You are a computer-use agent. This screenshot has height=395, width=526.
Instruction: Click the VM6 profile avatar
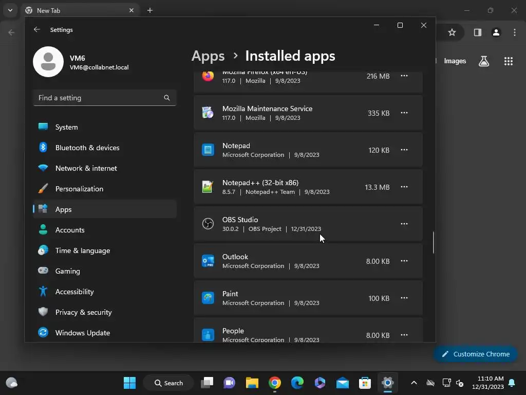[x=48, y=62]
